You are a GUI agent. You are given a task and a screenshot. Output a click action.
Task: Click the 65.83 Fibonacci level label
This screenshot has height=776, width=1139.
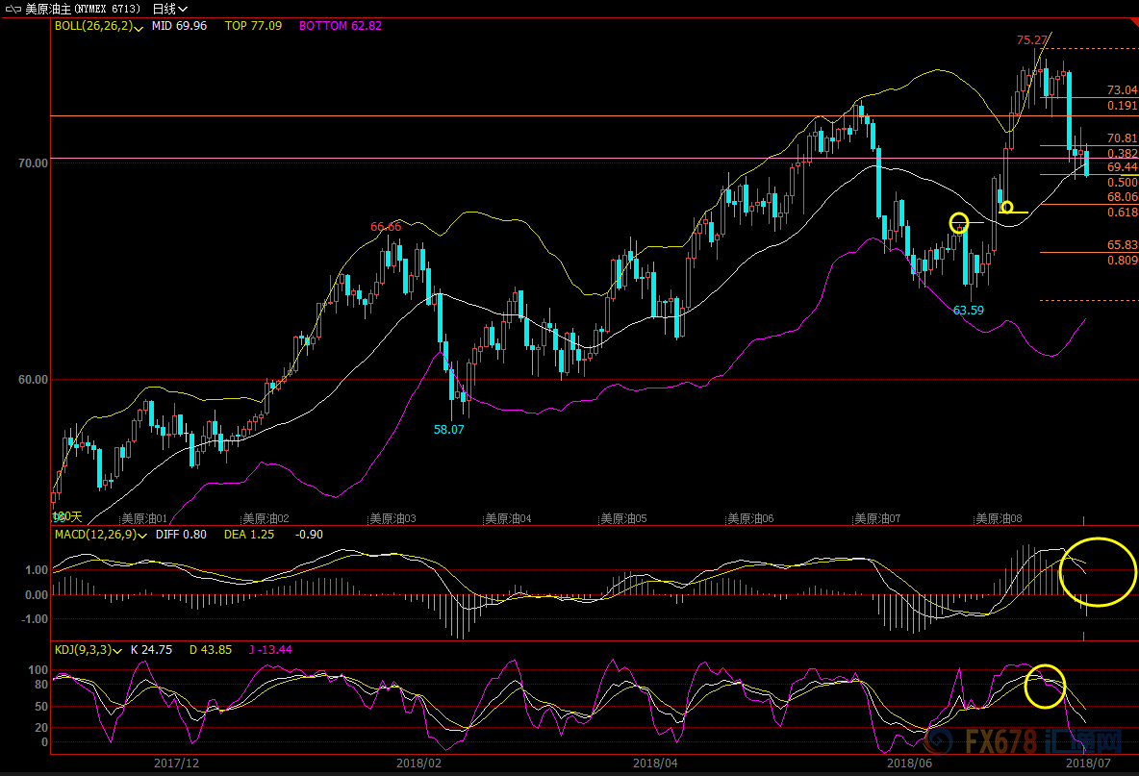(x=1123, y=244)
